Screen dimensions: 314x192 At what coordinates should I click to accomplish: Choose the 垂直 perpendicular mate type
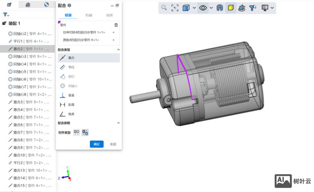pos(71,95)
